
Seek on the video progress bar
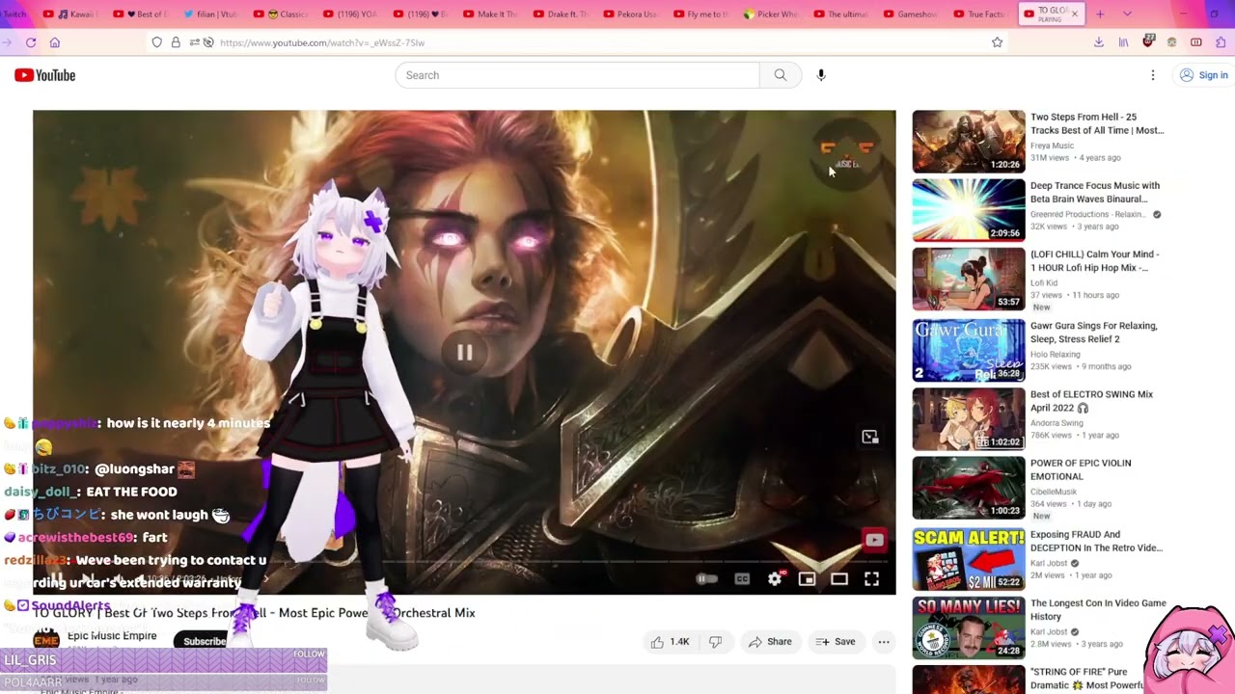pyautogui.click(x=464, y=562)
